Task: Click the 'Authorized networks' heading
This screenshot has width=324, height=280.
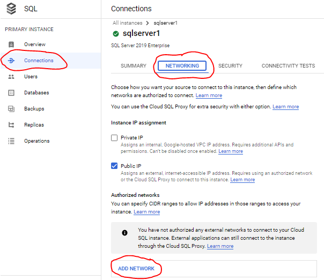Action: click(x=135, y=195)
